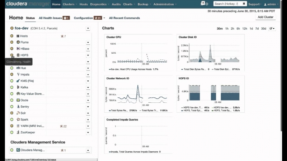Open the Spark service actions dropdown

tap(88, 119)
